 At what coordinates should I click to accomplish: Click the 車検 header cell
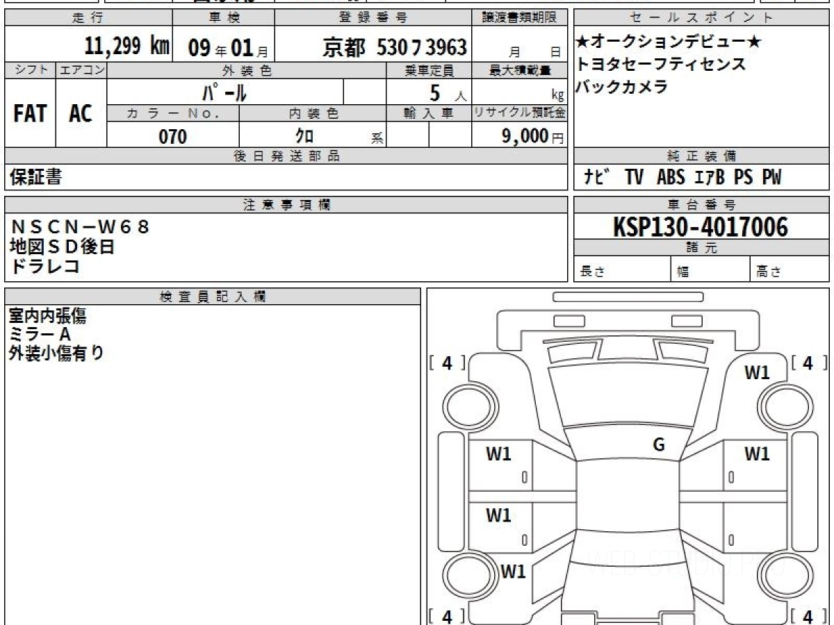click(x=223, y=18)
